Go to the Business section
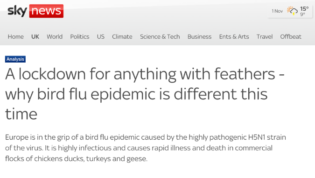 [x=199, y=36]
